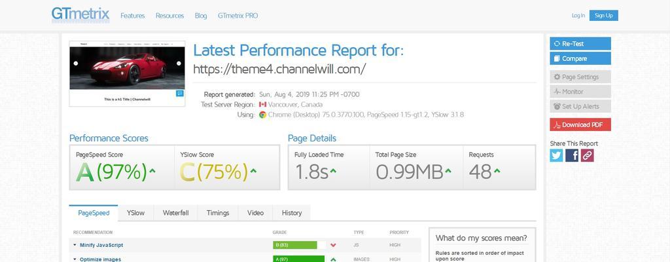Open GTmetrix PRO page

point(238,16)
